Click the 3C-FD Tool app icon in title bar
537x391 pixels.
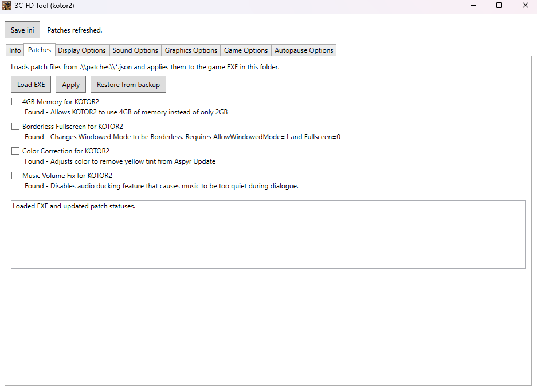tap(7, 6)
